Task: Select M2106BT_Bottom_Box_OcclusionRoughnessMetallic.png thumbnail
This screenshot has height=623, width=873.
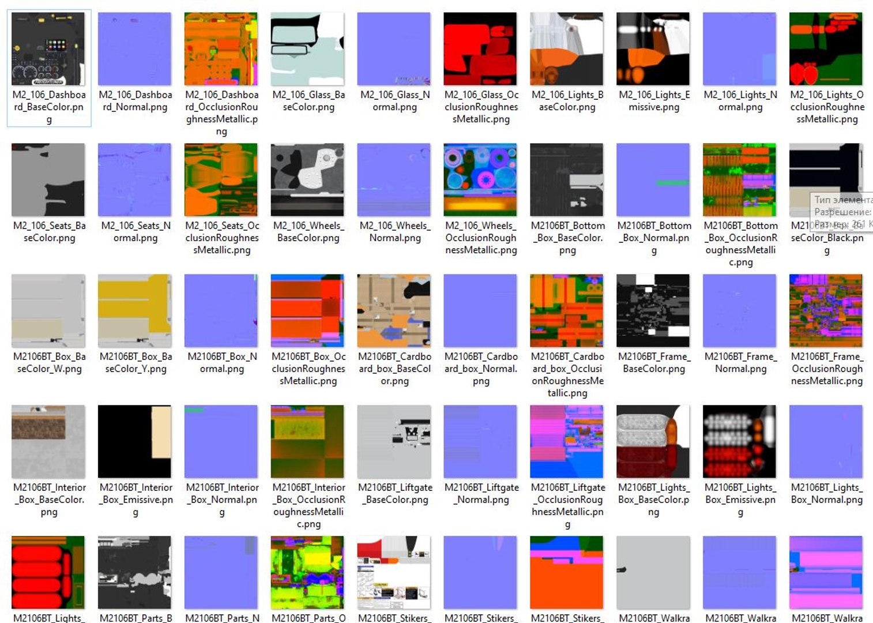Action: pos(740,180)
